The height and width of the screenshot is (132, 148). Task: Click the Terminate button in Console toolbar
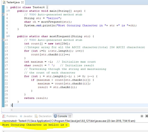point(142,116)
